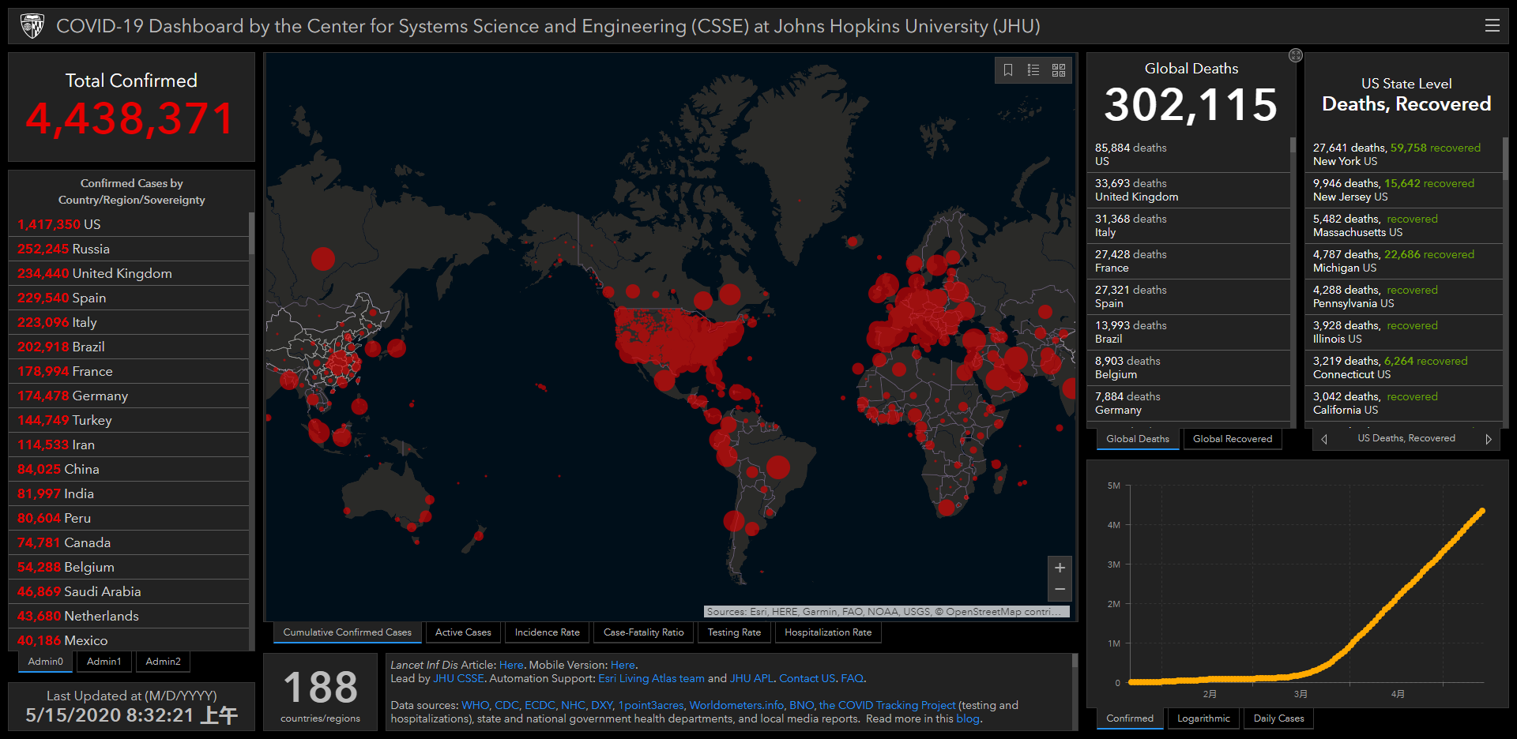Zoom out on the map

pos(1060,589)
